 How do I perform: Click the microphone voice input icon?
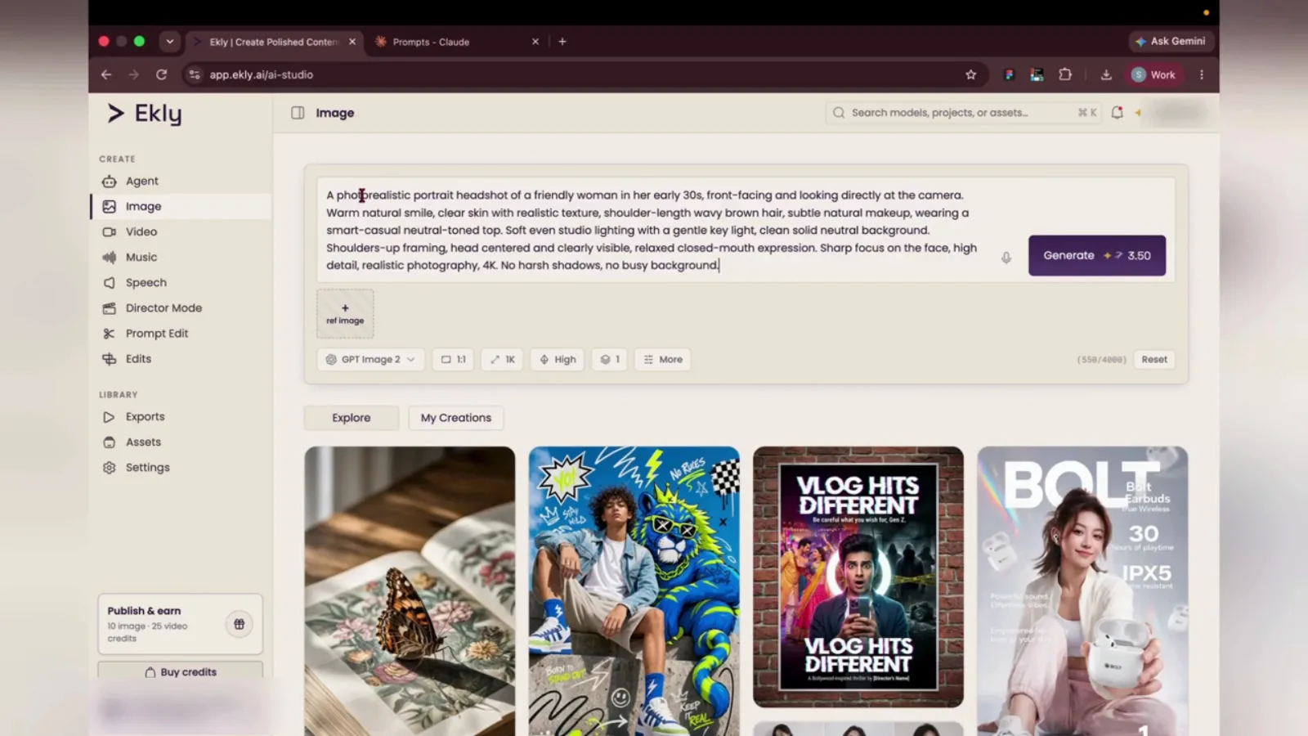(1006, 258)
